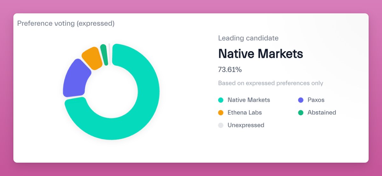Toggle the Unexpressed legend label
The height and width of the screenshot is (176, 382).
[x=246, y=125]
